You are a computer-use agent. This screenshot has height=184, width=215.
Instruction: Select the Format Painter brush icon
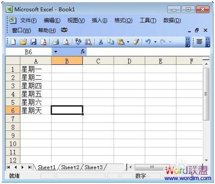[136, 42]
